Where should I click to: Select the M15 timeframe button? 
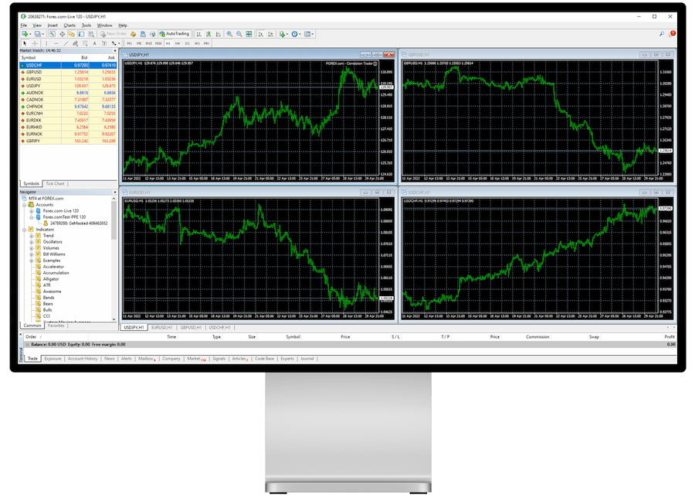click(148, 43)
